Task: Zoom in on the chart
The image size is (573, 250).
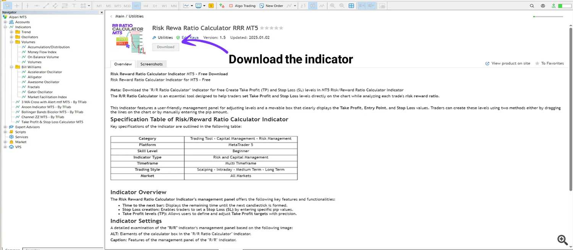Action: tap(332, 6)
